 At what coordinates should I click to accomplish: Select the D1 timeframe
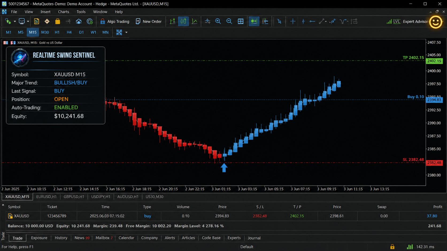pos(81,32)
